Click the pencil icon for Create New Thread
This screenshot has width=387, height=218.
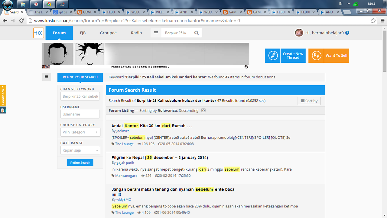273,55
